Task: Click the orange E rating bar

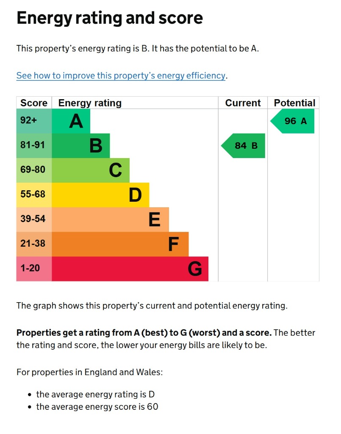Action: click(110, 220)
